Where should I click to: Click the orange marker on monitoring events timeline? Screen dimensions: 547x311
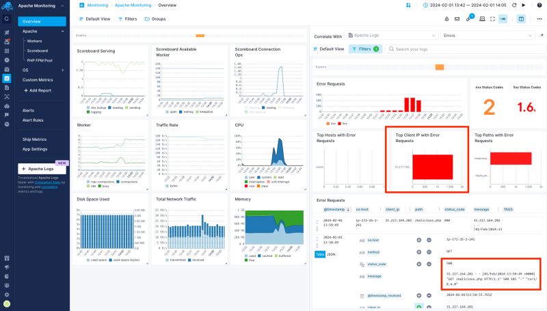click(x=200, y=36)
